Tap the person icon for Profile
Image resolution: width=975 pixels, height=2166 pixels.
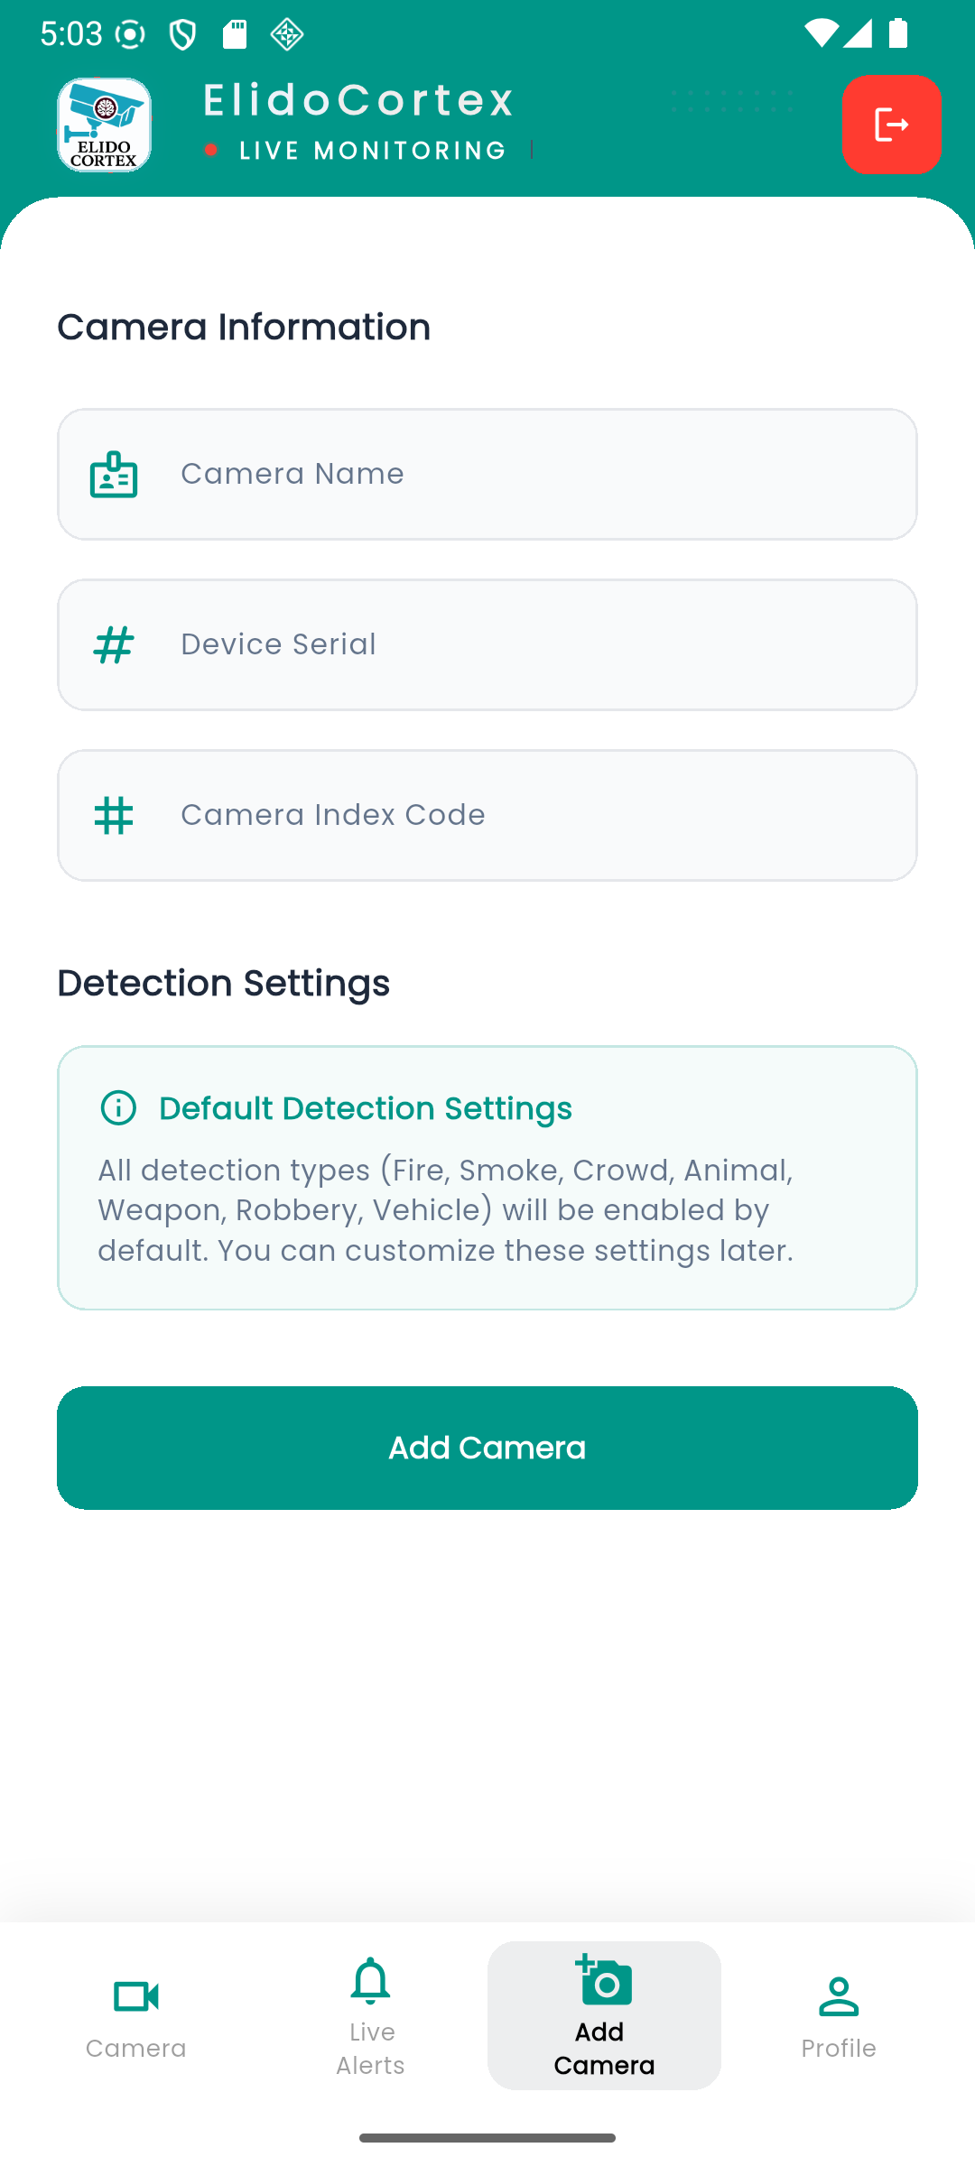tap(839, 1996)
